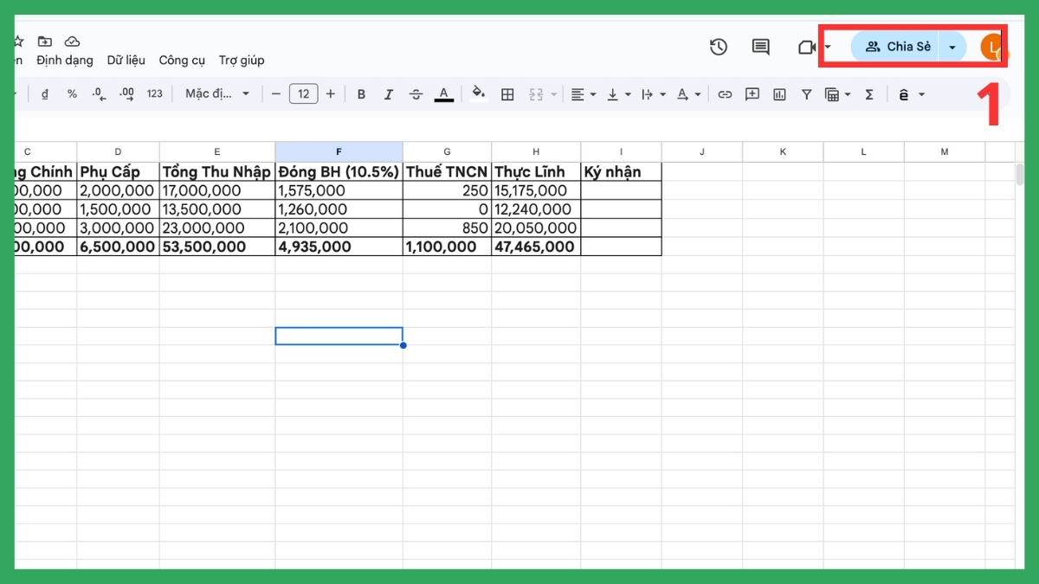Open the Công cụ menu
Viewport: 1039px width, 584px height.
click(182, 60)
